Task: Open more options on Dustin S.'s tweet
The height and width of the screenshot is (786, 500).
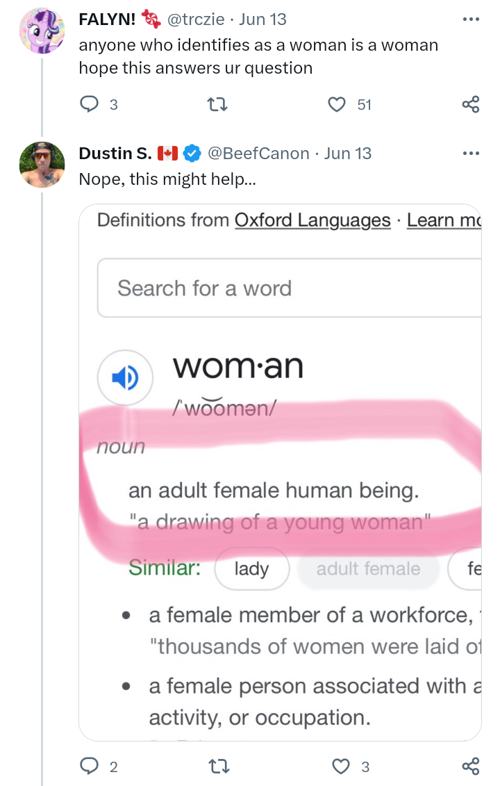Action: [470, 153]
